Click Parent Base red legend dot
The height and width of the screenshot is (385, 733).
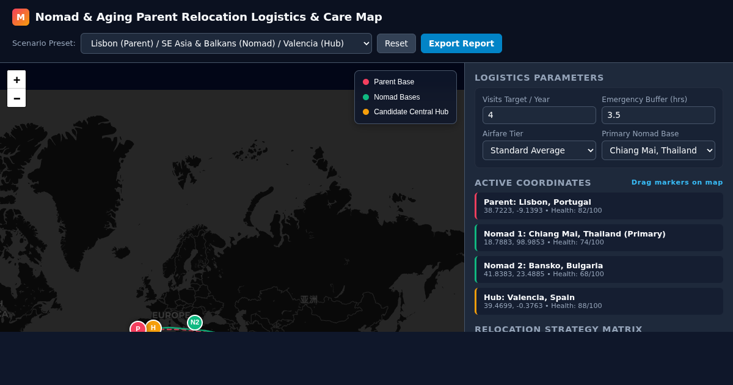click(x=366, y=82)
